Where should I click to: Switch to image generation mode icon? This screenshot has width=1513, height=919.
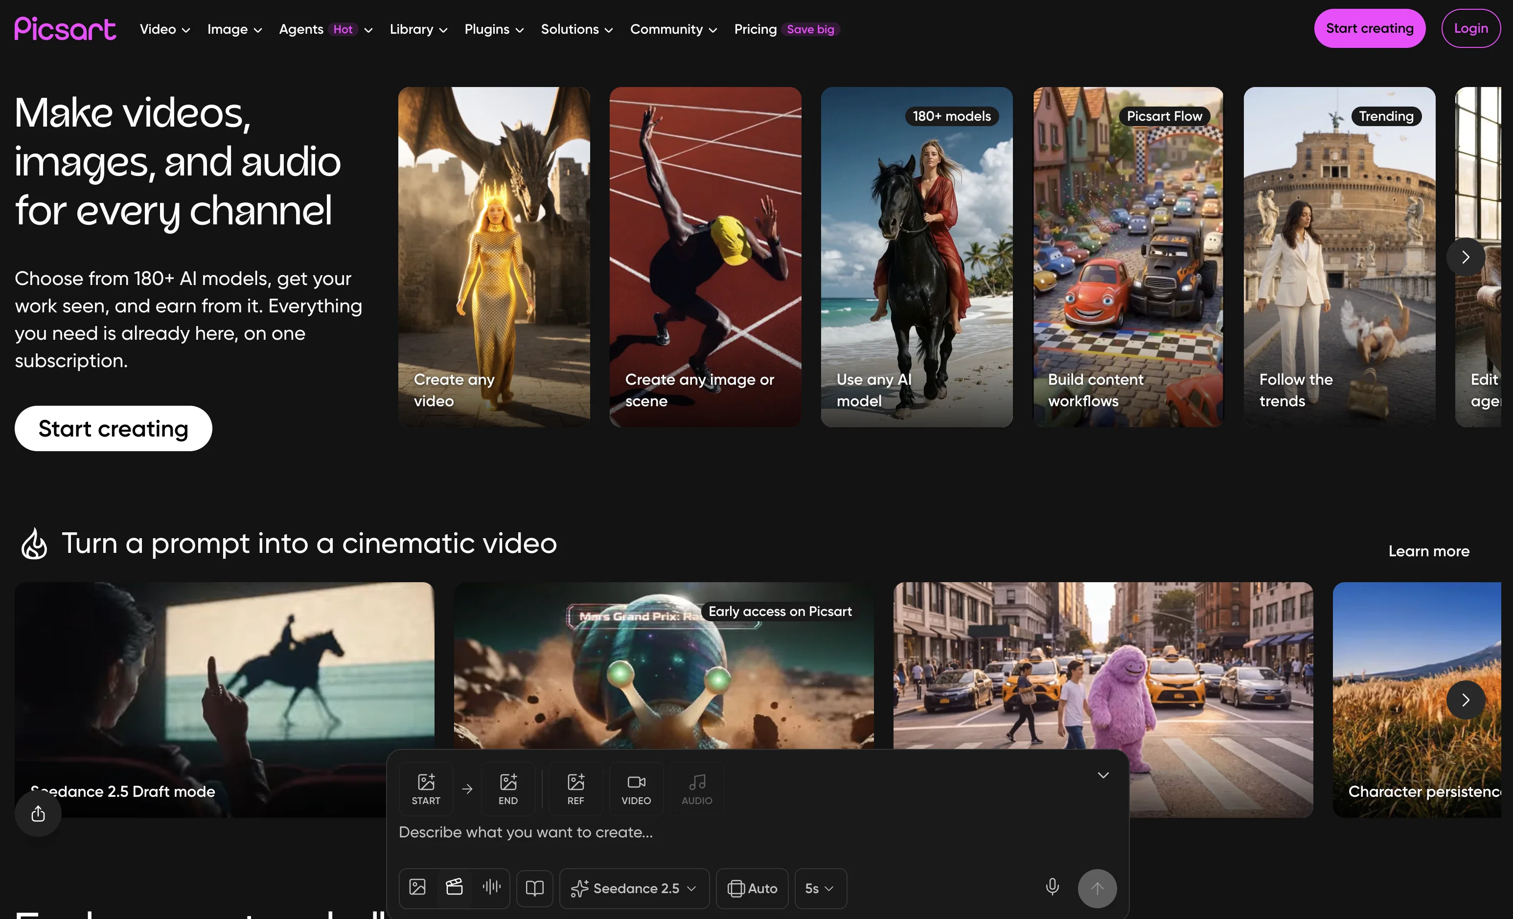[417, 888]
